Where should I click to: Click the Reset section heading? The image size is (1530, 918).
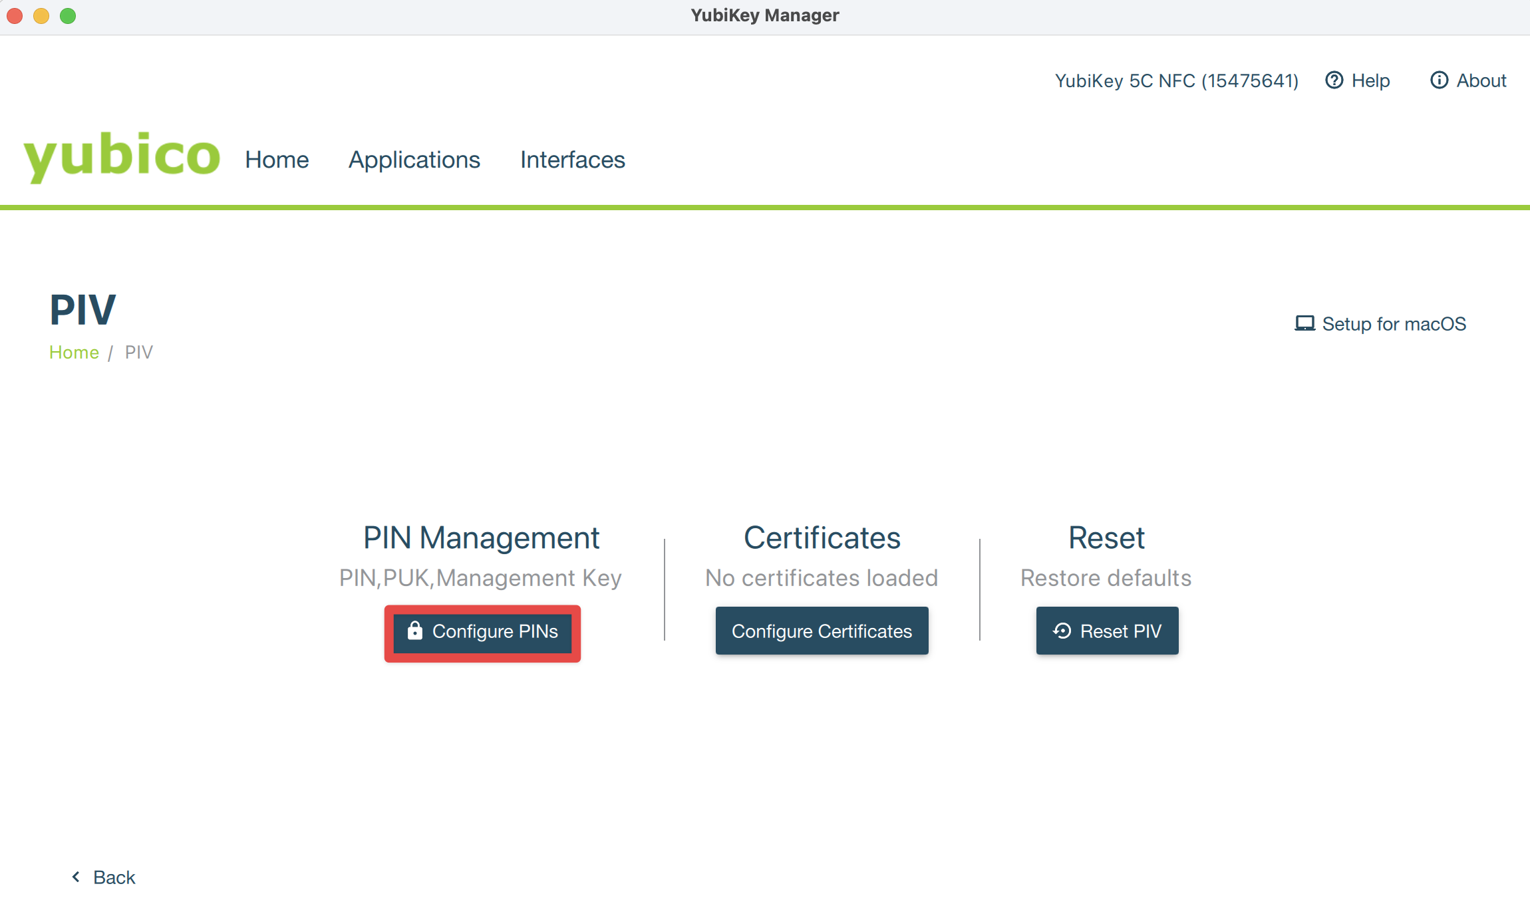pos(1106,537)
